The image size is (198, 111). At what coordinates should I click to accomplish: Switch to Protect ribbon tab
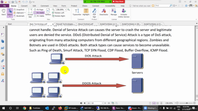tap(74, 6)
